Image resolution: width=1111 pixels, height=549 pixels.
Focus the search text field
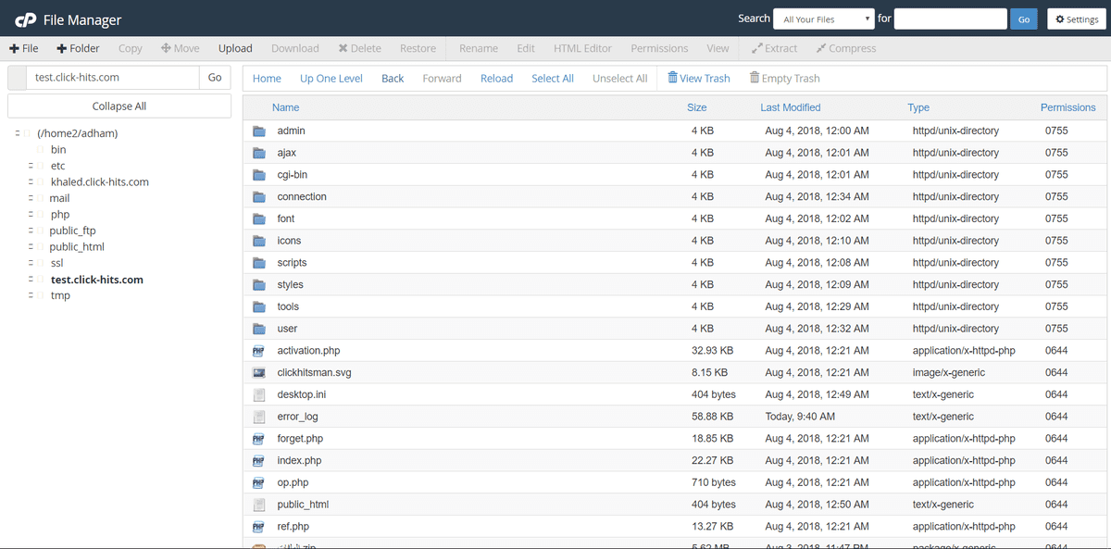coord(951,19)
